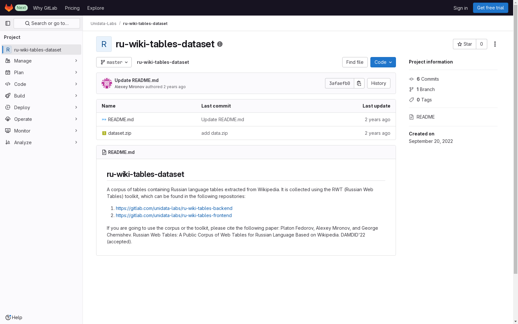Viewport: 518px width, 324px height.
Task: Click the Sign in link
Action: (460, 8)
